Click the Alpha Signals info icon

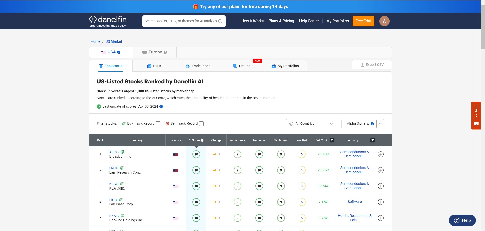[x=372, y=124]
